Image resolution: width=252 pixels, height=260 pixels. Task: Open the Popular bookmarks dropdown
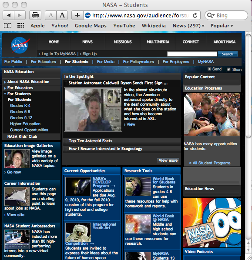[x=222, y=26]
